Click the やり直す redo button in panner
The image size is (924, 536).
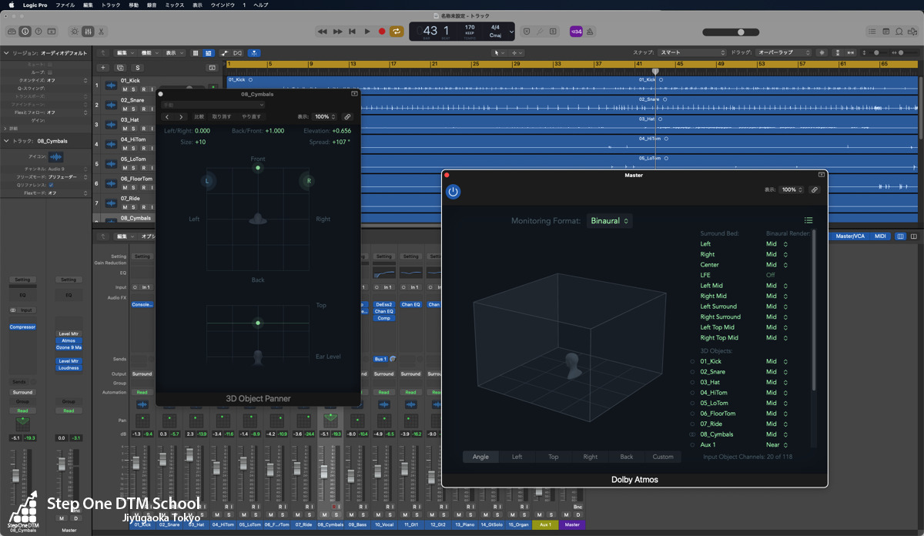tap(252, 117)
